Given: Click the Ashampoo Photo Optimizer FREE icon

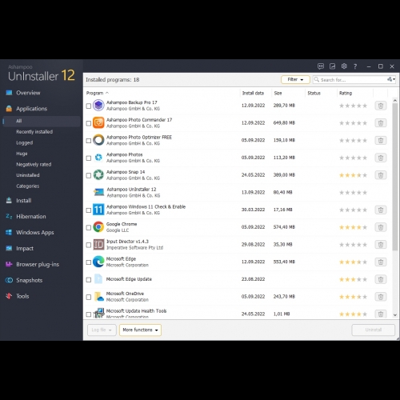Looking at the screenshot, I should point(98,140).
